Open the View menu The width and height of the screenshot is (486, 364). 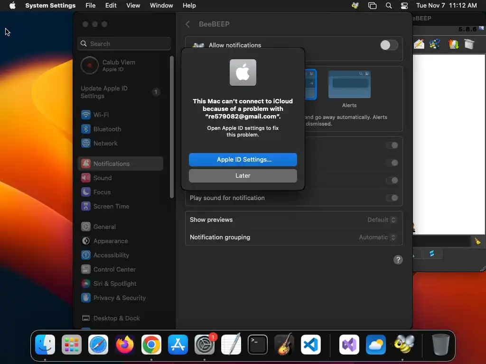[133, 6]
